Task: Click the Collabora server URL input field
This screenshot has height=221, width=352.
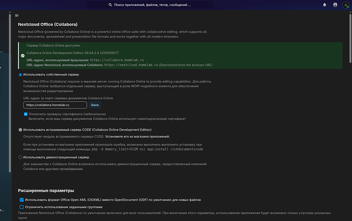Action: coord(55,105)
